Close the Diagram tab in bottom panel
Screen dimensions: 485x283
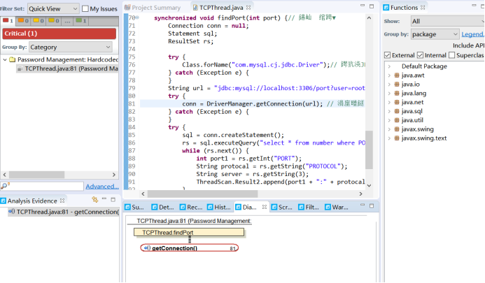265,207
